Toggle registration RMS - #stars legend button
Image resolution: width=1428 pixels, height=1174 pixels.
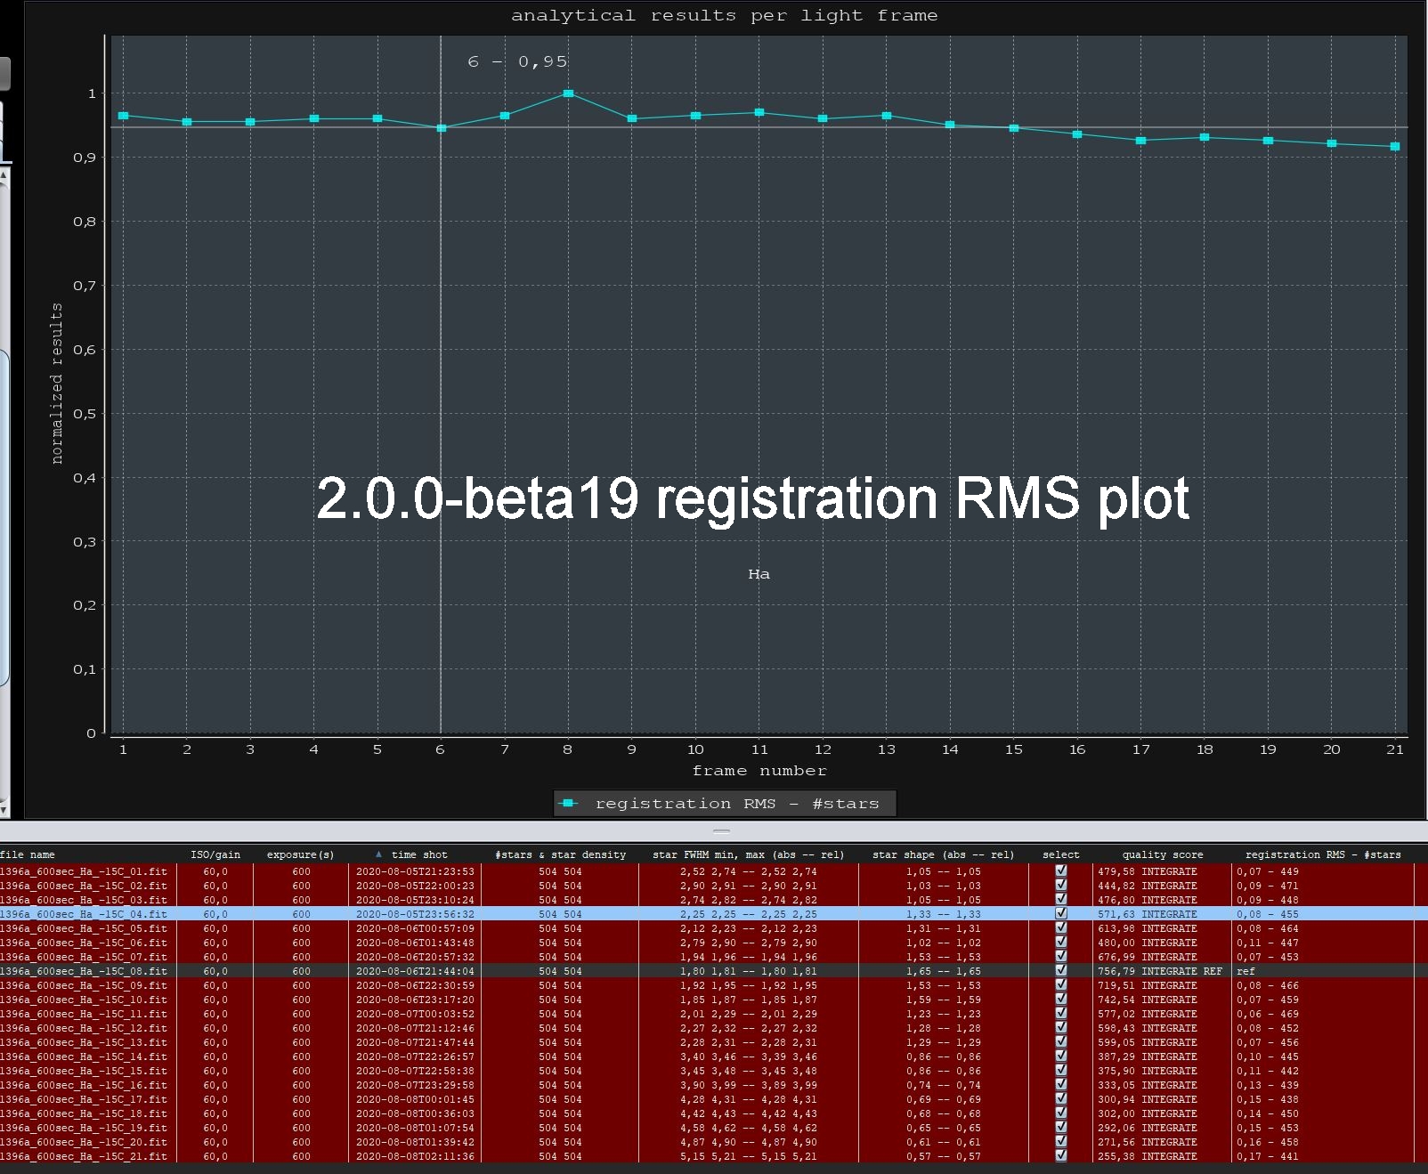725,804
